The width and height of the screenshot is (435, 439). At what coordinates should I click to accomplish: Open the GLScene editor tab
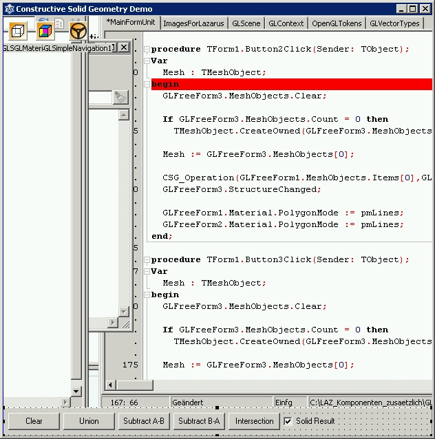point(246,23)
